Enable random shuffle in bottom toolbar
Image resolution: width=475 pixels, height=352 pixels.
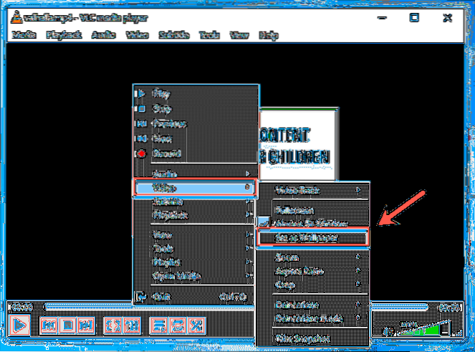(x=196, y=325)
